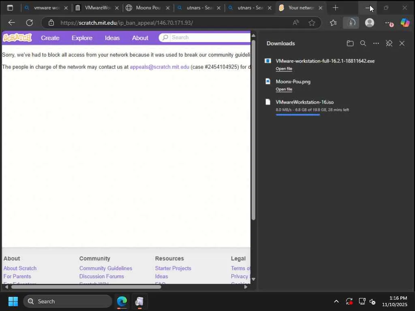Click the address bar URL
Image resolution: width=415 pixels, height=311 pixels.
click(126, 23)
